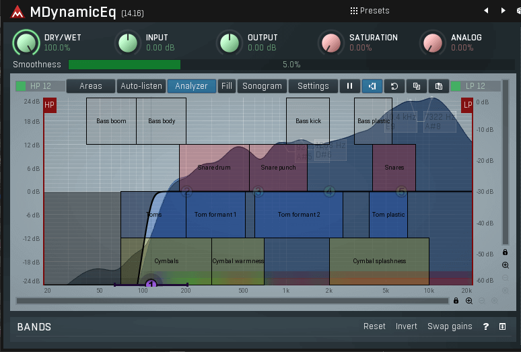Toggle the Areas display button
Image resolution: width=521 pixels, height=352 pixels.
(91, 86)
